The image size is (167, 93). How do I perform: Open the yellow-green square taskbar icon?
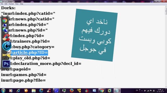click(x=109, y=91)
